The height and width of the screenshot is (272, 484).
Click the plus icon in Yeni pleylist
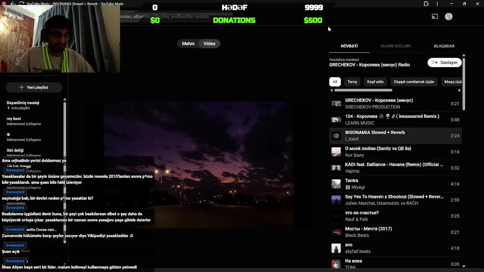point(22,87)
